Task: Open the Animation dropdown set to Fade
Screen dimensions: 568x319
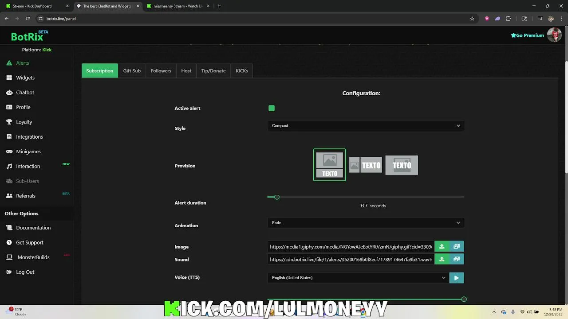Action: [366, 223]
